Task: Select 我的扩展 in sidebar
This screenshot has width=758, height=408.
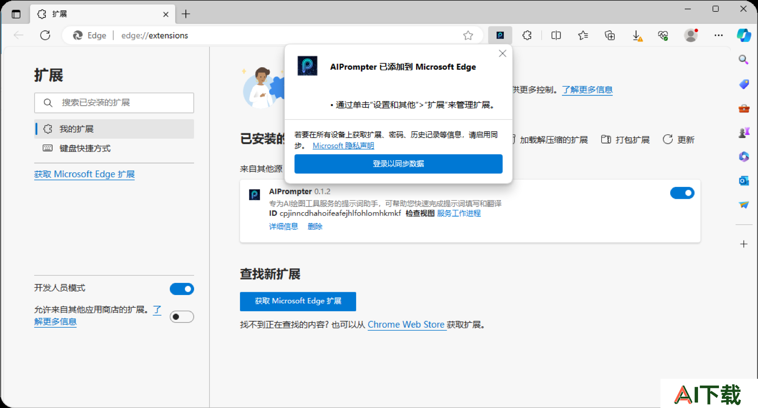Action: tap(114, 129)
